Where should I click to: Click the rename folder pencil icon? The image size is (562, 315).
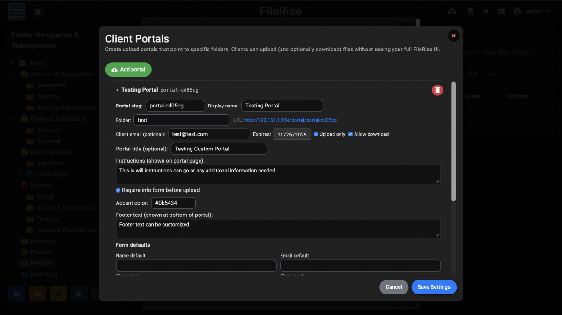click(59, 294)
